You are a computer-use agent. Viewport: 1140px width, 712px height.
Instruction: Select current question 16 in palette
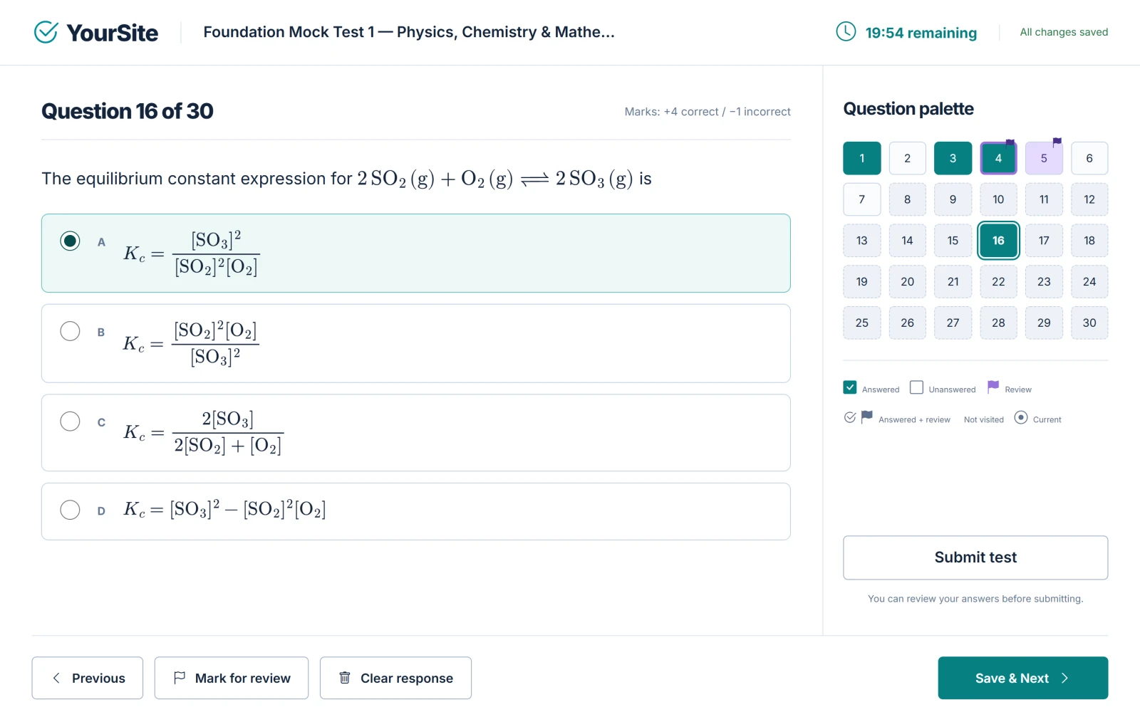coord(999,241)
